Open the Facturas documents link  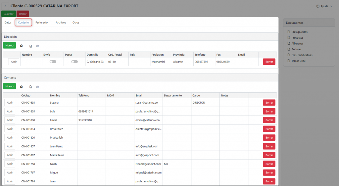point(297,49)
